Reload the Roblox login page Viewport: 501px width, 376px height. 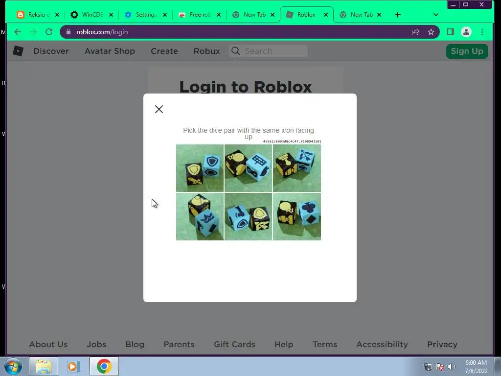pos(49,32)
